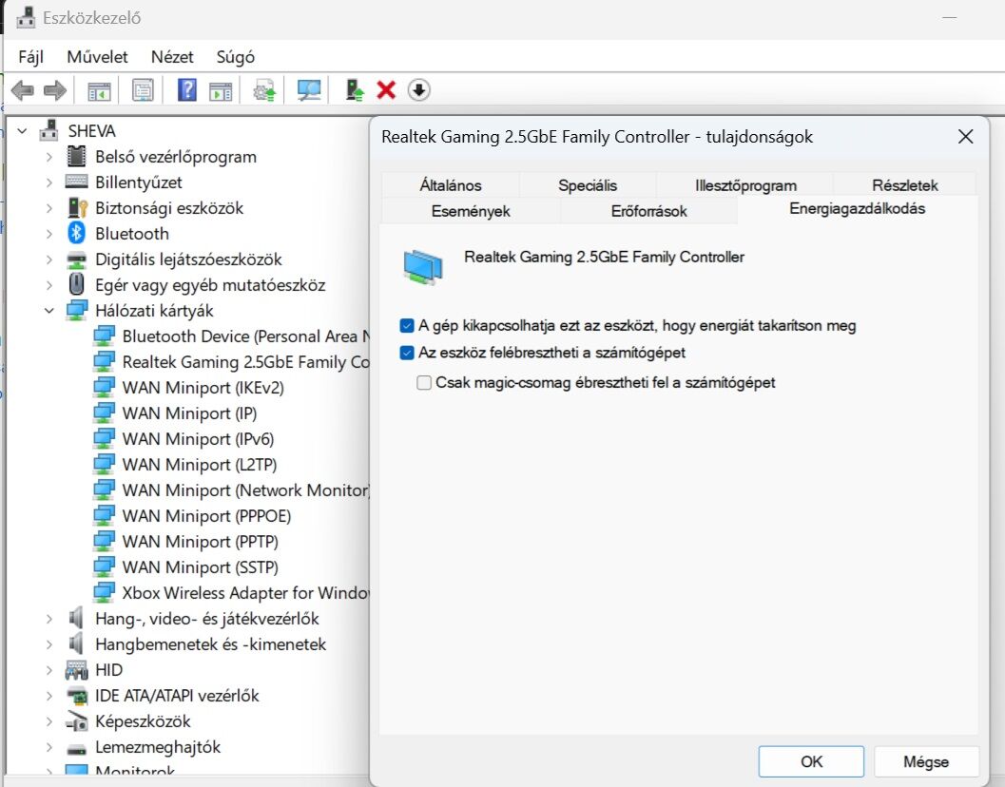Confirm the dialog with OK
Screen dimensions: 1005x787
coord(811,761)
